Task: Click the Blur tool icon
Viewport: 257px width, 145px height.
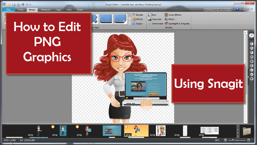Action: tap(150, 15)
